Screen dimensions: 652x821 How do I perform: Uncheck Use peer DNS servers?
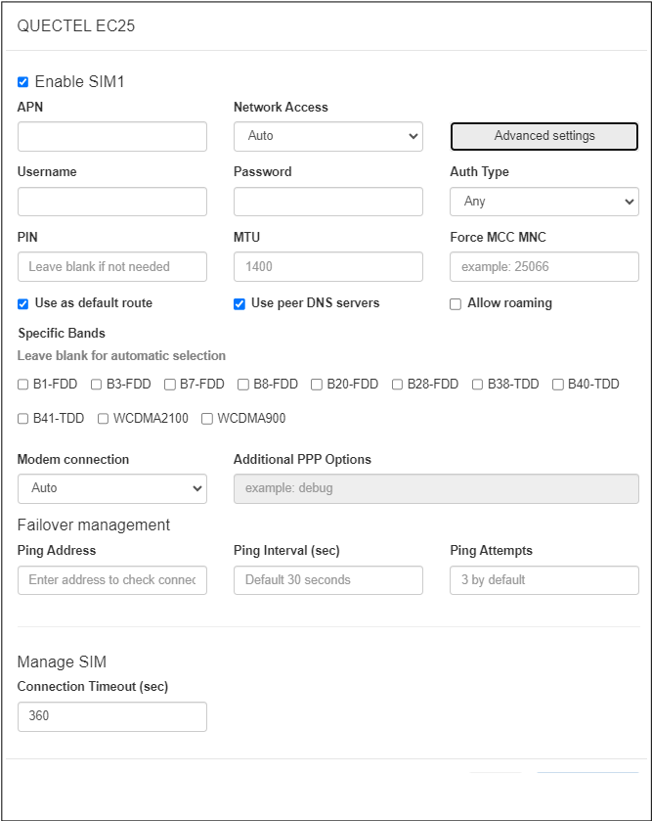[239, 303]
